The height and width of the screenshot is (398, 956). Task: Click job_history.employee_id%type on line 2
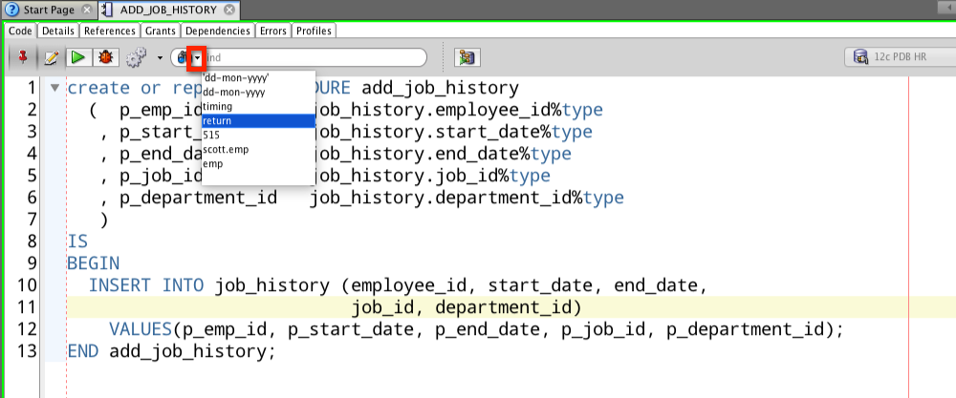click(x=456, y=111)
